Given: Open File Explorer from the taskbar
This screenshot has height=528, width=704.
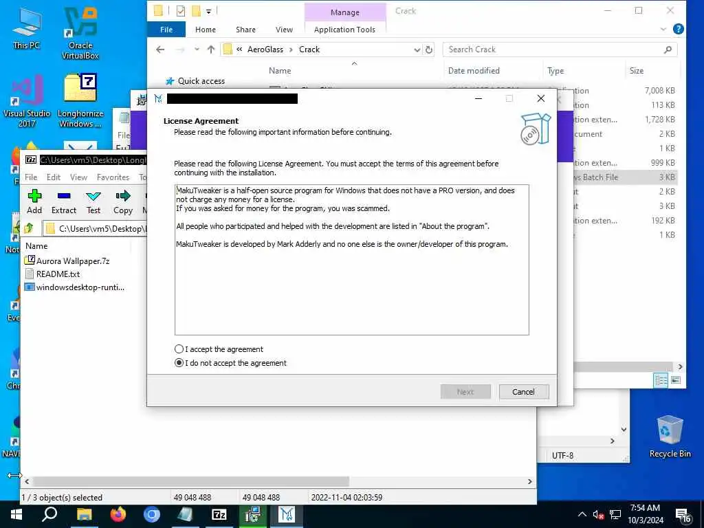Looking at the screenshot, I should pos(84,514).
